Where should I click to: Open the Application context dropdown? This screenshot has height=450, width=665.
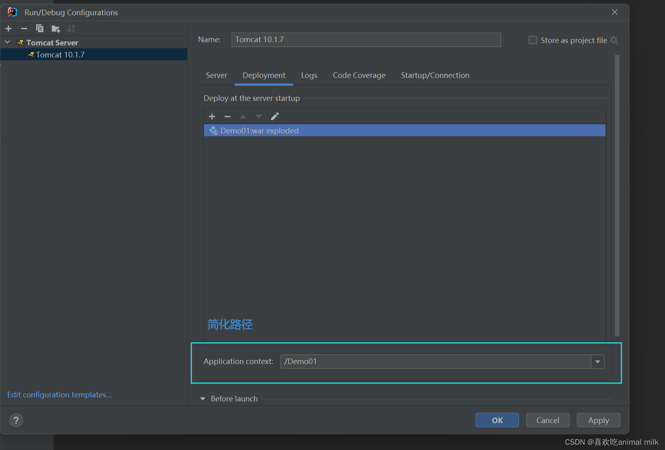pyautogui.click(x=598, y=361)
